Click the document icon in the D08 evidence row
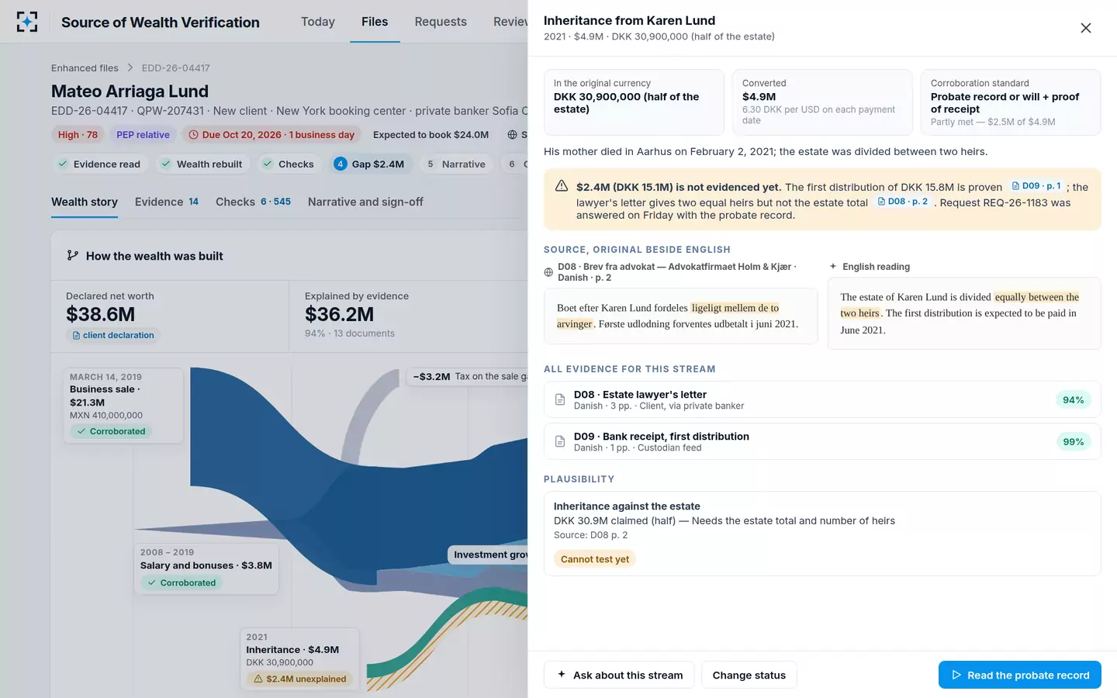 [560, 399]
